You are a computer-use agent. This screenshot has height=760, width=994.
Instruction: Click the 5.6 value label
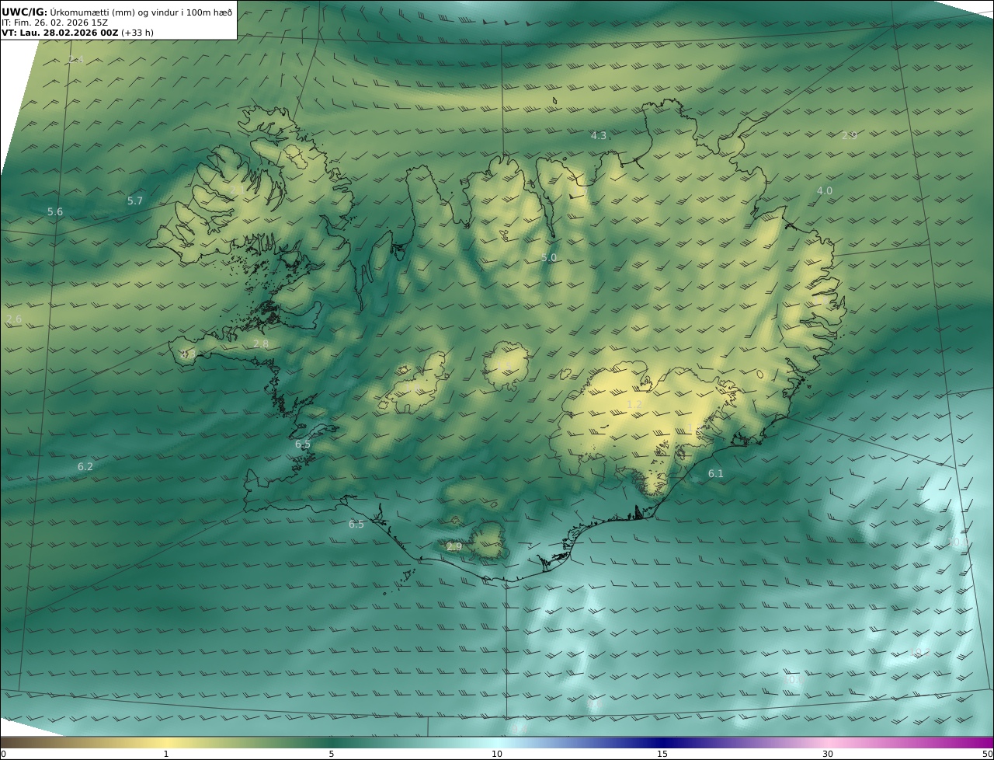[55, 212]
